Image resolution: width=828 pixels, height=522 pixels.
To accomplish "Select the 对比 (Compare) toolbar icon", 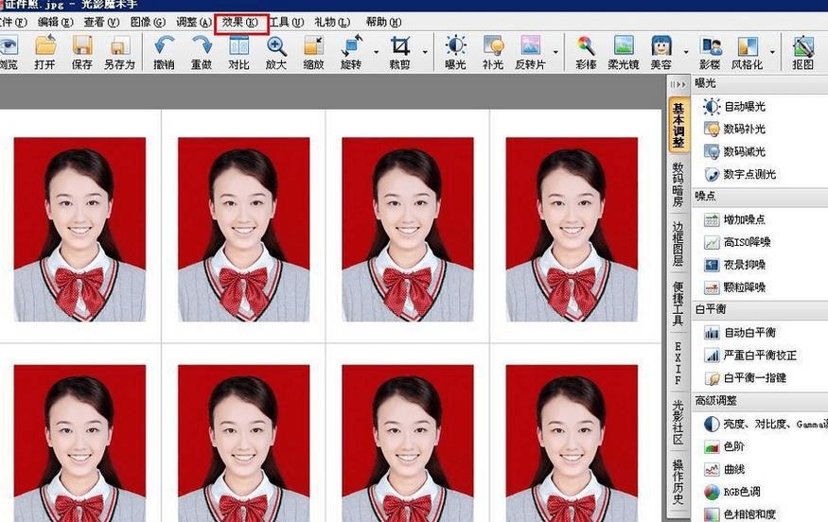I will (x=238, y=46).
